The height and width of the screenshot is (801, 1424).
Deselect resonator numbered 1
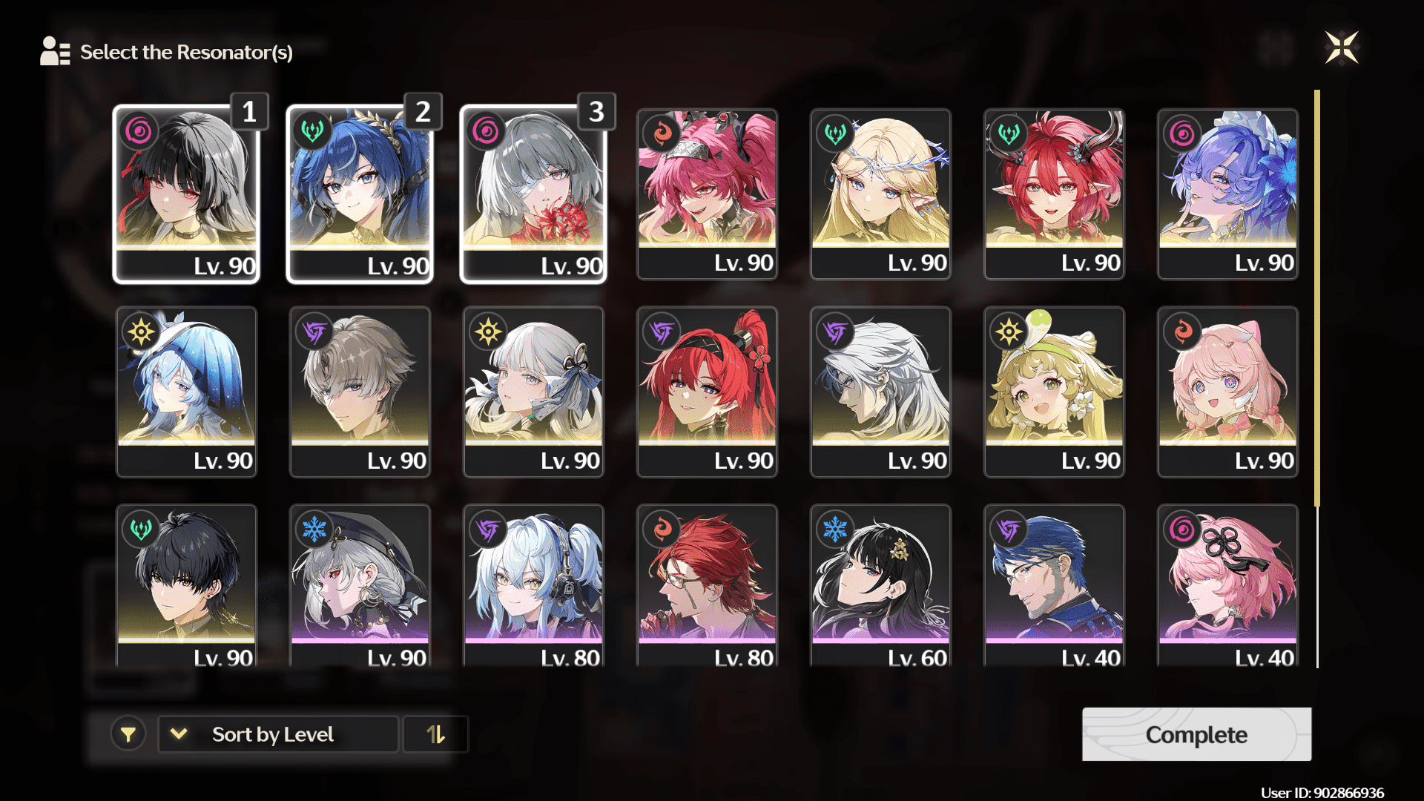pos(186,194)
